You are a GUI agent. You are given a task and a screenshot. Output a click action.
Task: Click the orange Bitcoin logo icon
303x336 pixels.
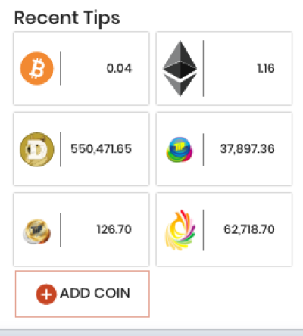(x=37, y=68)
